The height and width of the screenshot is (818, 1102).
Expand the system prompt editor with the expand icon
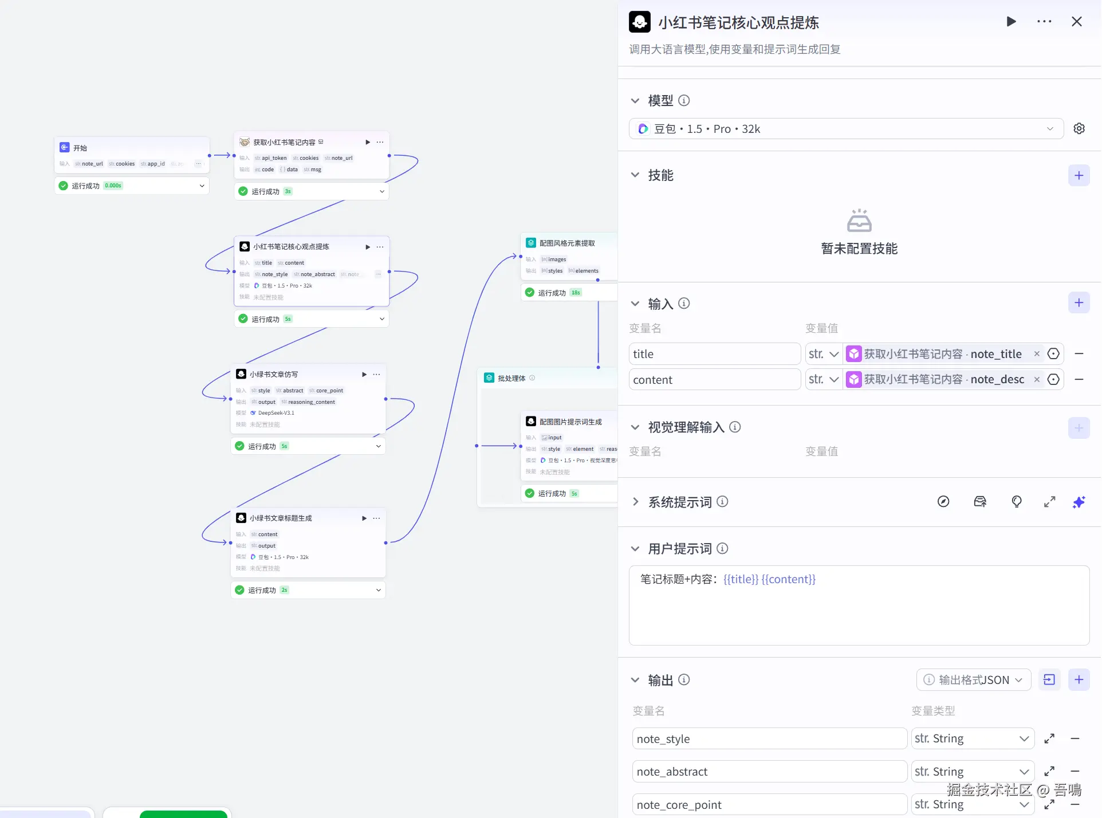coord(1049,502)
